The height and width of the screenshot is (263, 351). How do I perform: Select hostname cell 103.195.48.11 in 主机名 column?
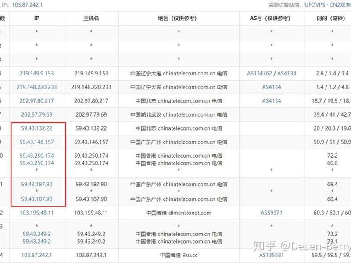pyautogui.click(x=91, y=213)
